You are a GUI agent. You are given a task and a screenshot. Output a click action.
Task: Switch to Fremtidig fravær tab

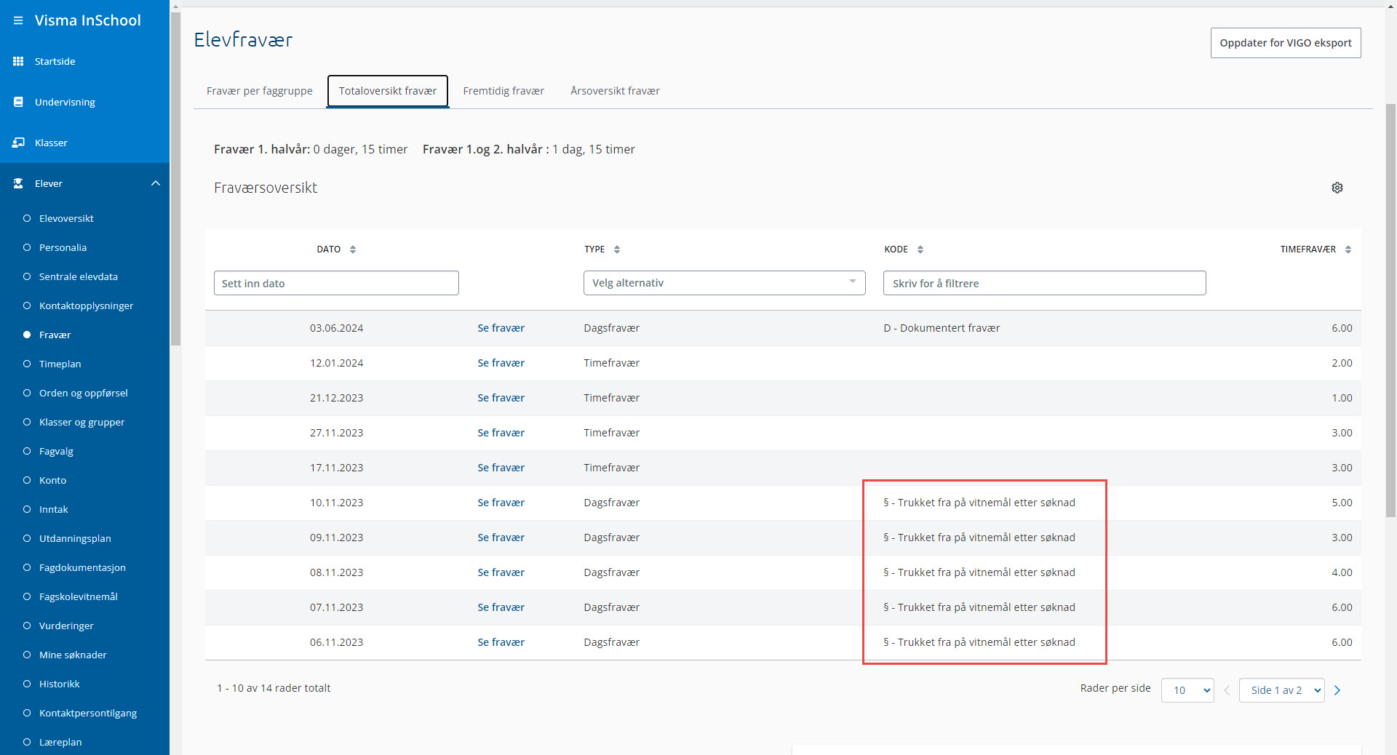(504, 91)
